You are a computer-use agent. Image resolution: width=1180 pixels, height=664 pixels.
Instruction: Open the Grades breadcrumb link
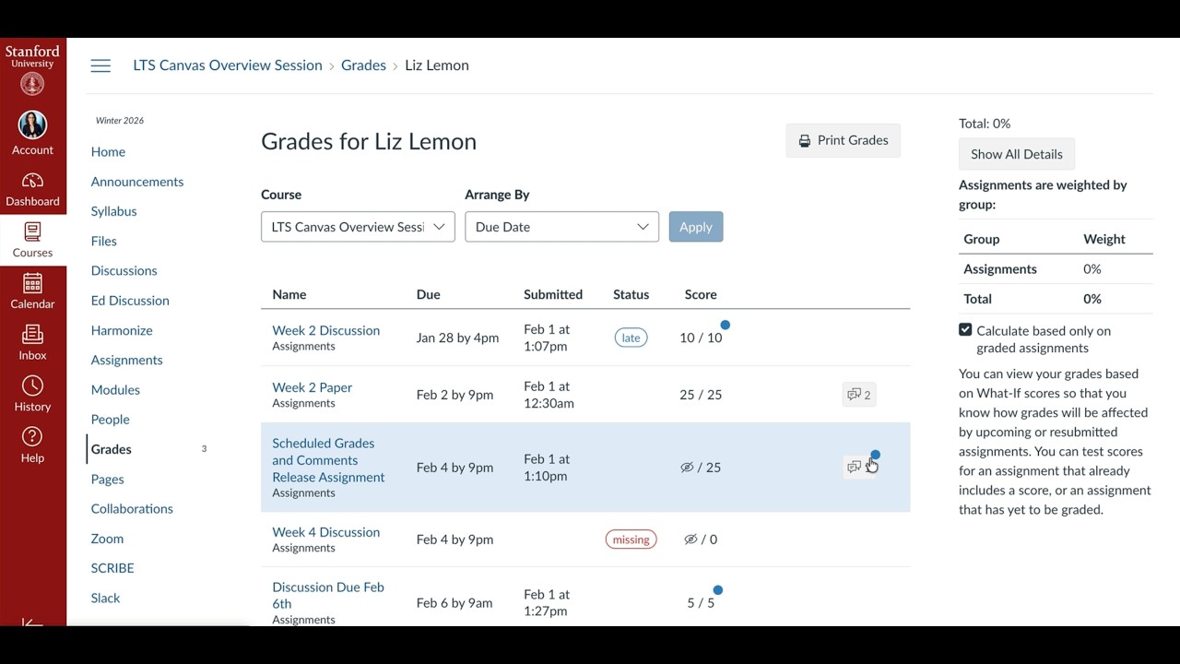coord(363,65)
